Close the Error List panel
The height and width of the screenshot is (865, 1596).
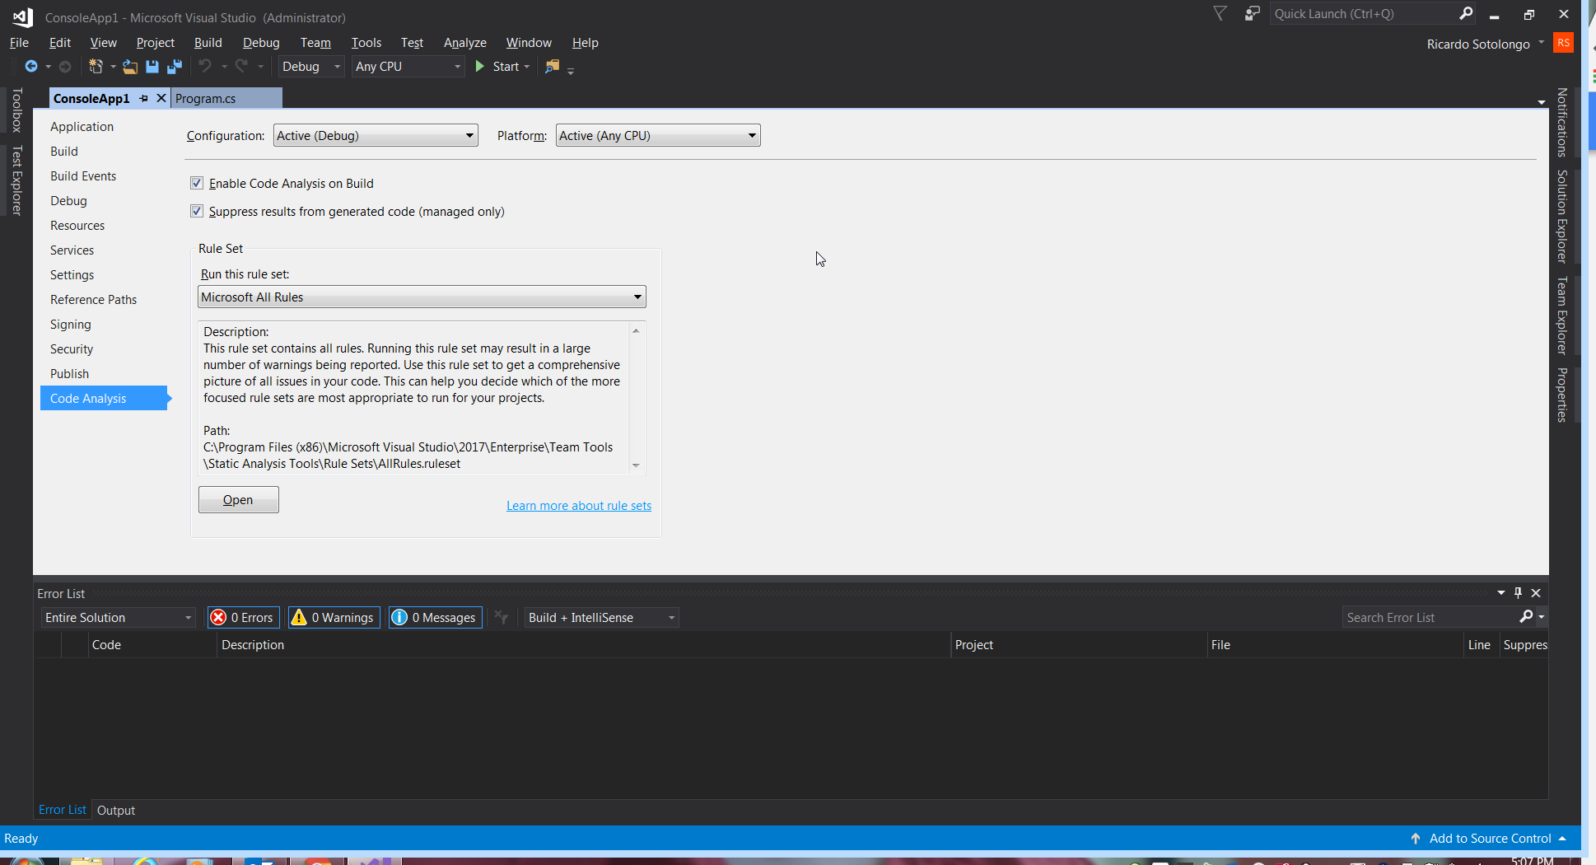1536,593
